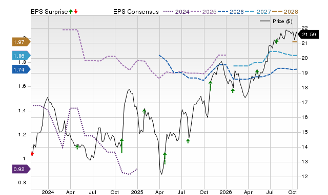The width and height of the screenshot is (328, 195).
Task: Toggle the 2024 dotted series in the legend
Action: 176,12
